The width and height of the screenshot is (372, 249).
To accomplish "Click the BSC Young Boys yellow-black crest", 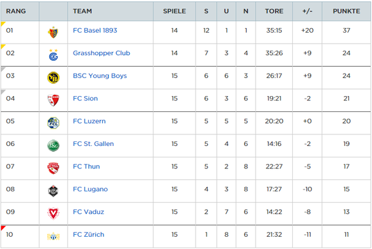I will pos(54,77).
